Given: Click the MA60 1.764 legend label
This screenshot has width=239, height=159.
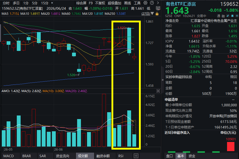Looking at the screenshot, I should (x=71, y=14).
